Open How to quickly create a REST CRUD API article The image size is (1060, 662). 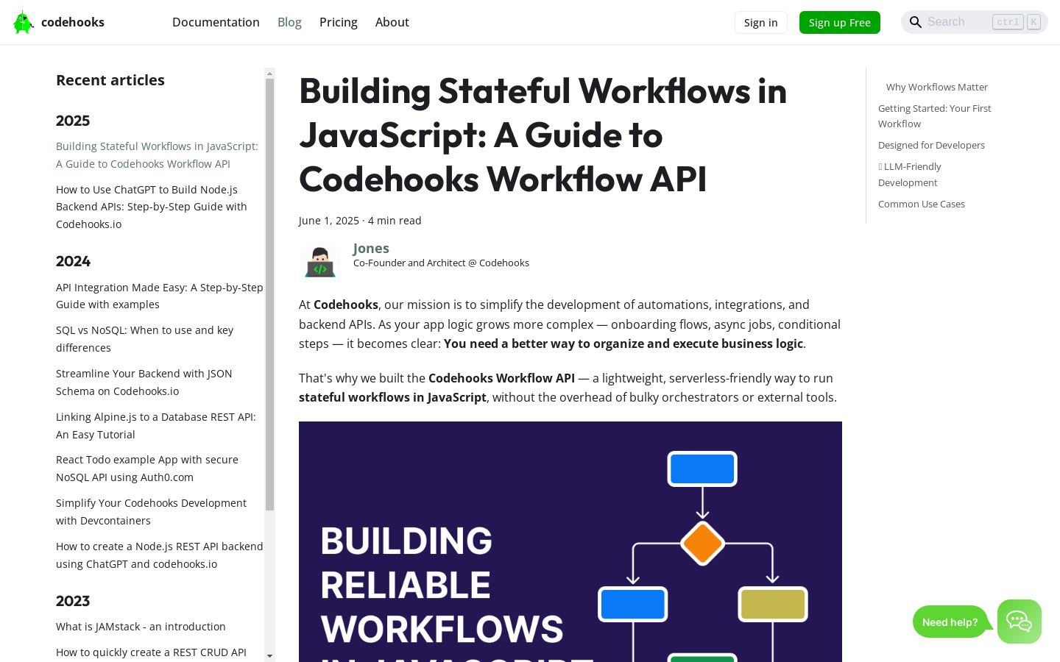point(152,652)
